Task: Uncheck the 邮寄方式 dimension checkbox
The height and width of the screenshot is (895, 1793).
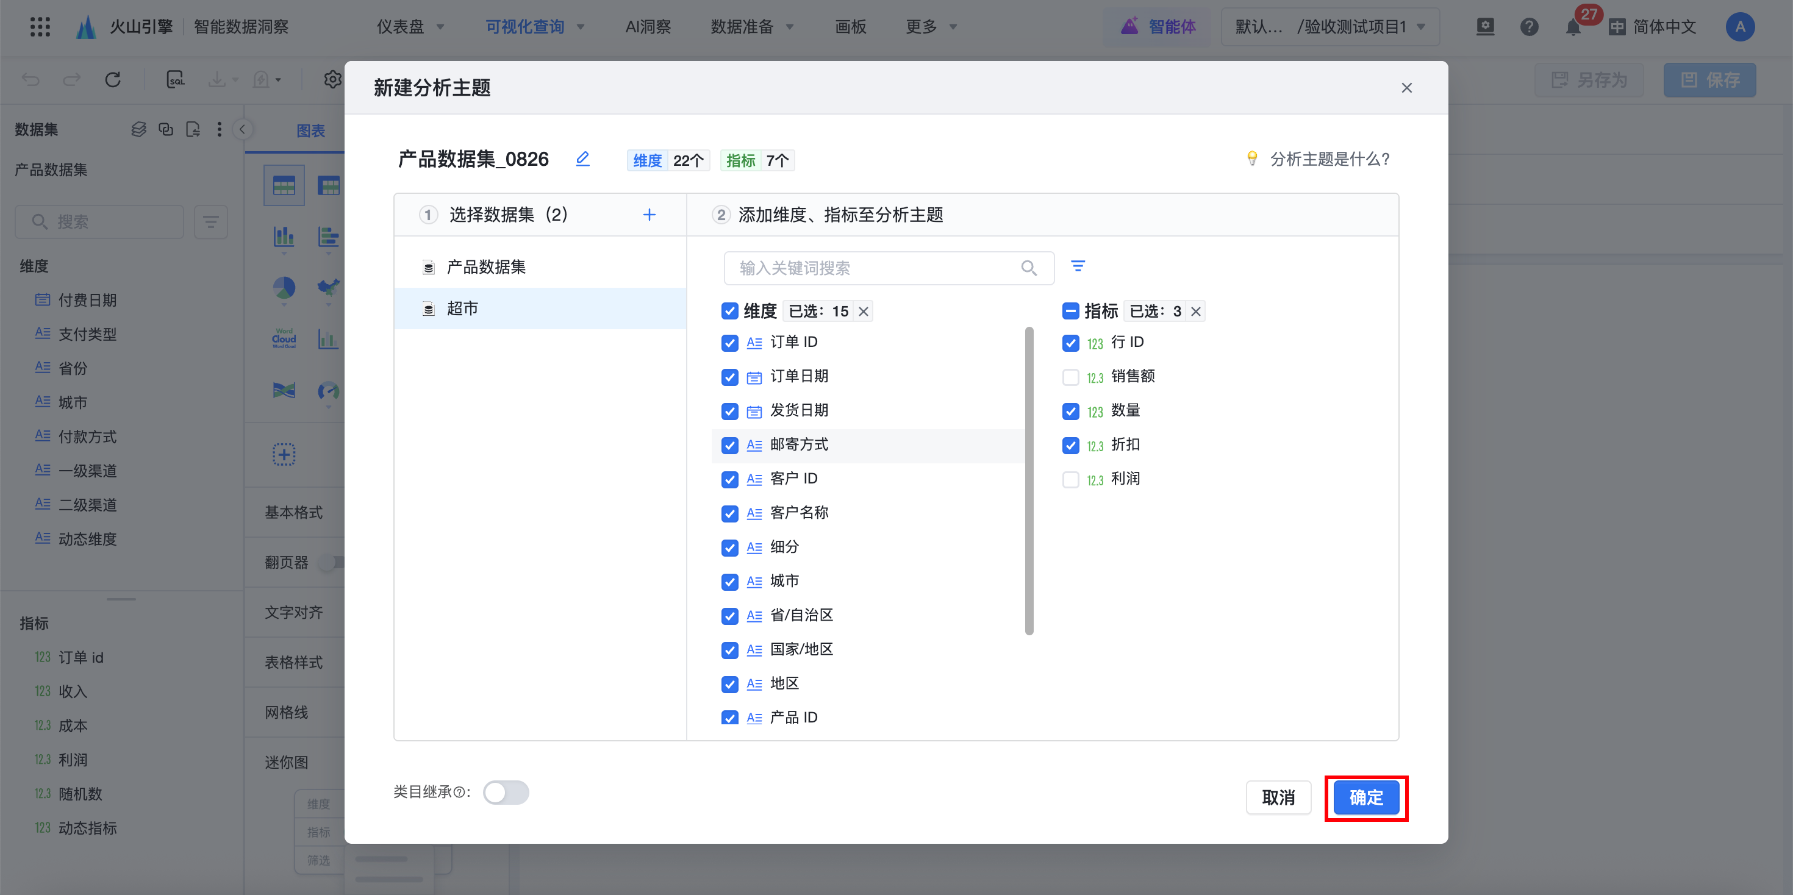Action: tap(729, 446)
